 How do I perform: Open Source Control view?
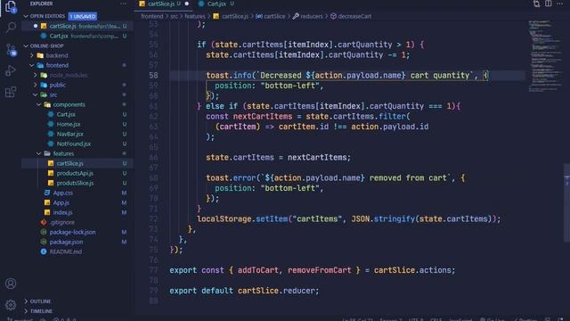tap(11, 50)
